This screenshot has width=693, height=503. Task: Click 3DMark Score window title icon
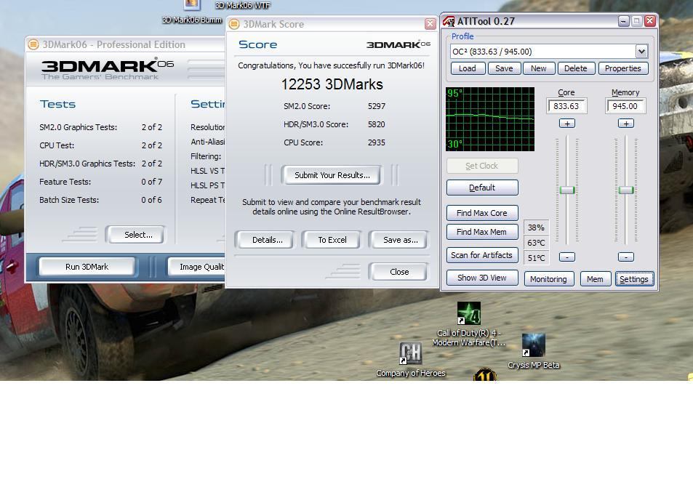point(234,24)
